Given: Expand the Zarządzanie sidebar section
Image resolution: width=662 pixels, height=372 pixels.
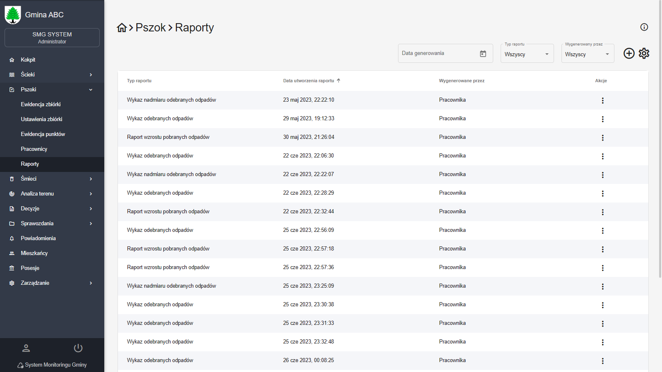Looking at the screenshot, I should [x=52, y=283].
